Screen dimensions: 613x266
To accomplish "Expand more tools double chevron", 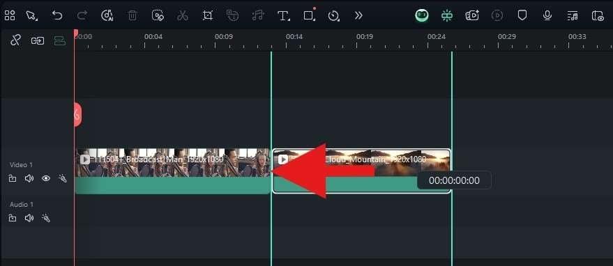I will pyautogui.click(x=358, y=15).
